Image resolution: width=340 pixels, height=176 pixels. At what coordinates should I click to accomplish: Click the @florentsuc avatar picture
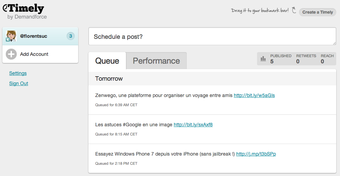11,36
